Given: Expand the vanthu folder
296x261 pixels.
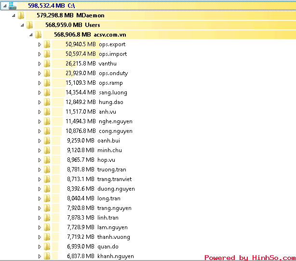Looking at the screenshot, I should pos(40,64).
